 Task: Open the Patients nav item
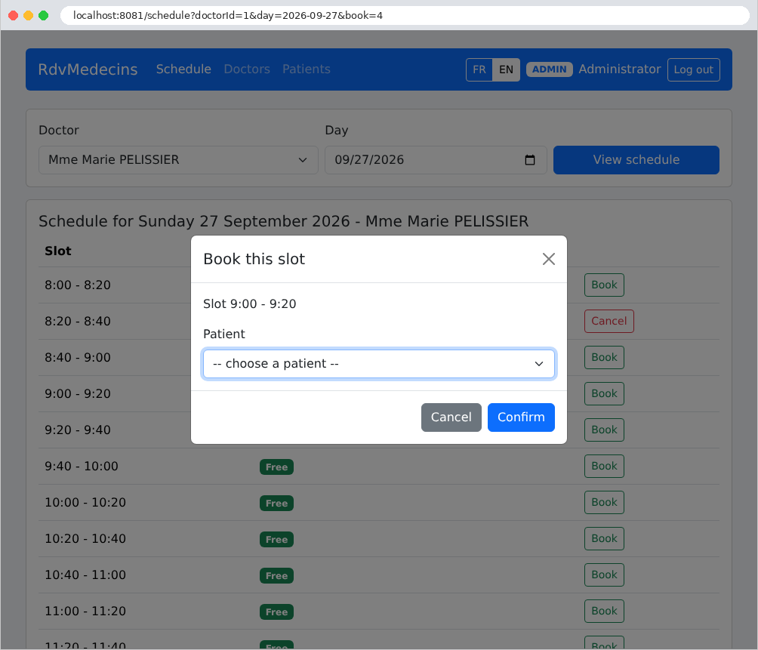[x=307, y=69]
